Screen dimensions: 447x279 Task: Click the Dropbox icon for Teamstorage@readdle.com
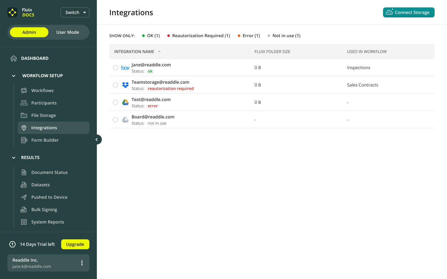(125, 85)
